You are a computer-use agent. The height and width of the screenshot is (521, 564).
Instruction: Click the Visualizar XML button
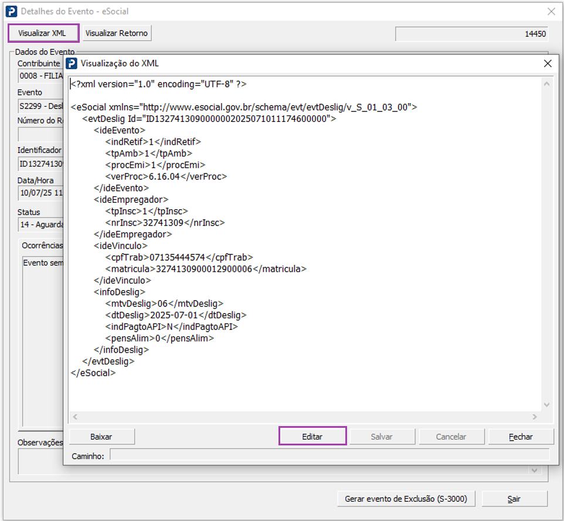tap(43, 33)
